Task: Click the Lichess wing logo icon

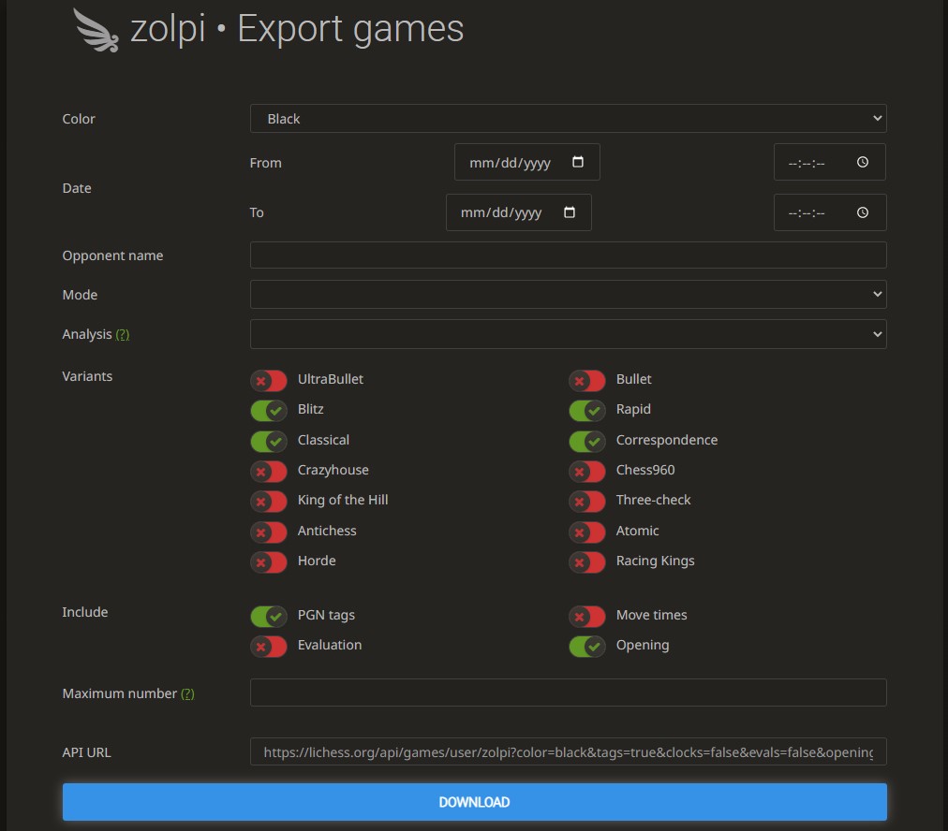Action: tap(97, 30)
